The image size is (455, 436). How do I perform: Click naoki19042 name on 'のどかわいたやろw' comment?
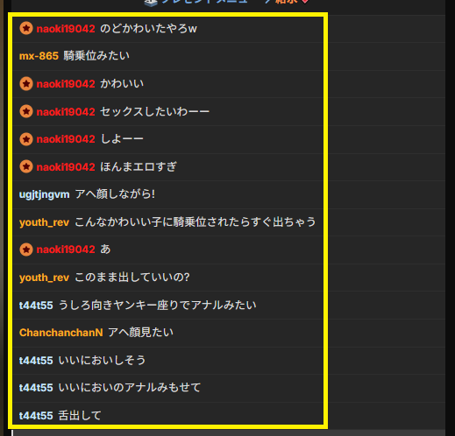point(66,29)
